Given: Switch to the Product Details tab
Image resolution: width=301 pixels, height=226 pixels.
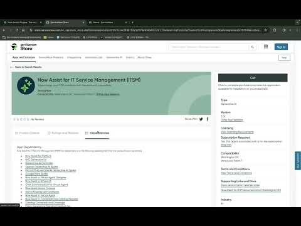Looking at the screenshot, I should 27,133.
